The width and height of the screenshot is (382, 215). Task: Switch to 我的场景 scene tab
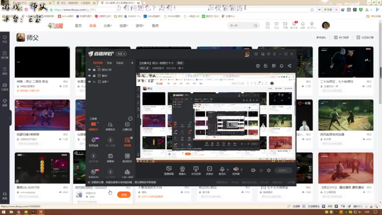(x=98, y=63)
